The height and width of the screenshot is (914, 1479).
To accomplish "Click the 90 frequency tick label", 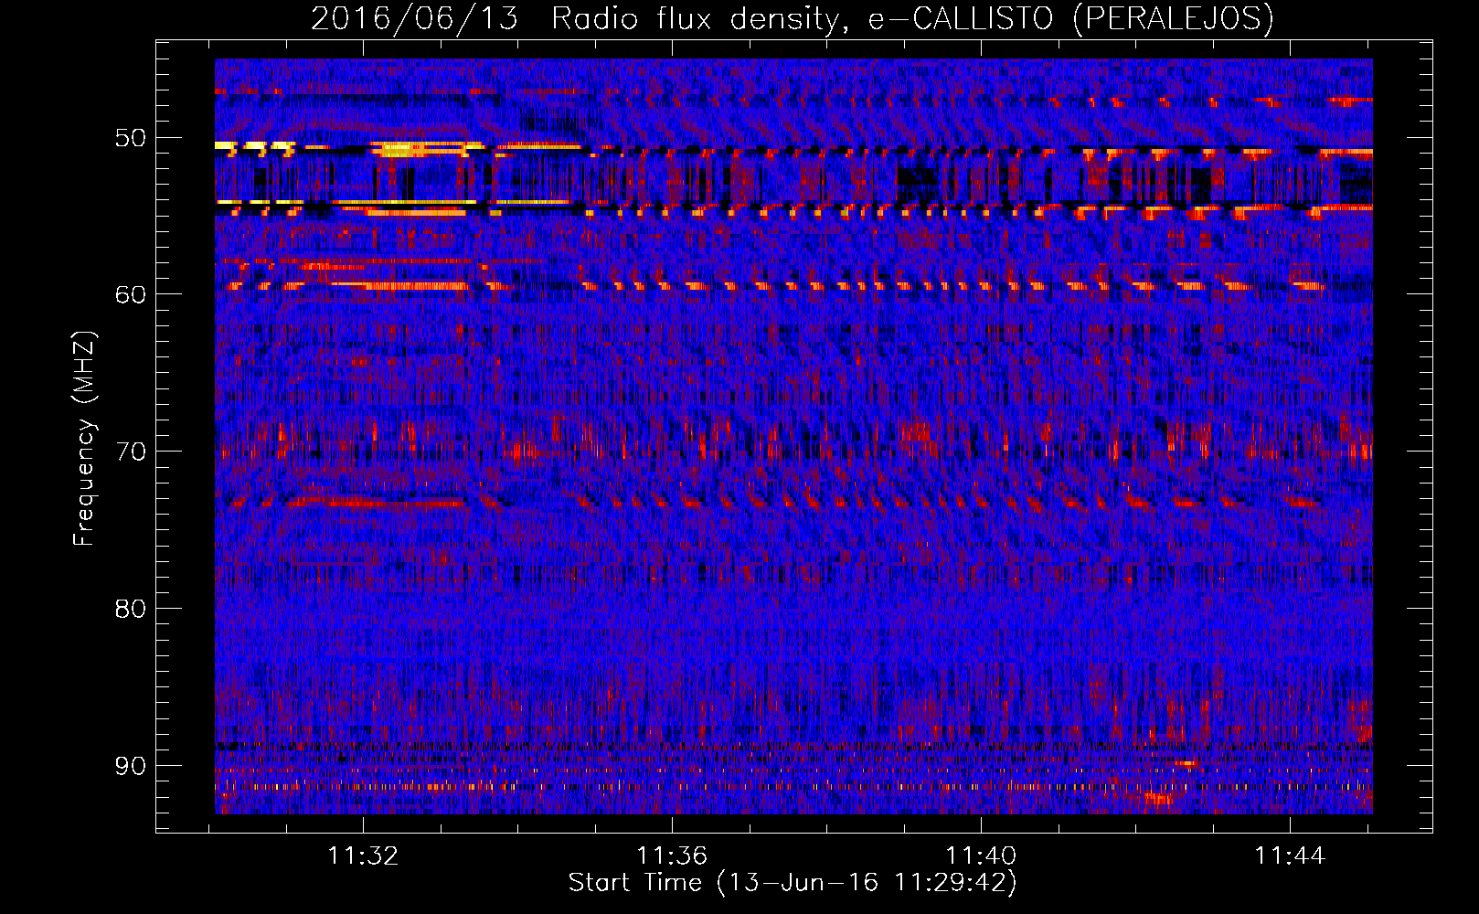I will click(130, 765).
